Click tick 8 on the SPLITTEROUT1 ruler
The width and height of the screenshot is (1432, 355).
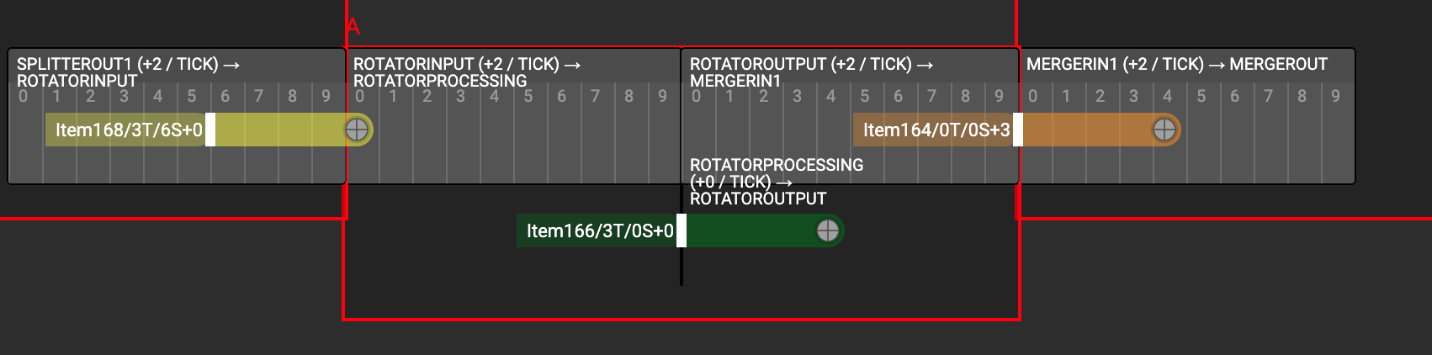[x=292, y=96]
